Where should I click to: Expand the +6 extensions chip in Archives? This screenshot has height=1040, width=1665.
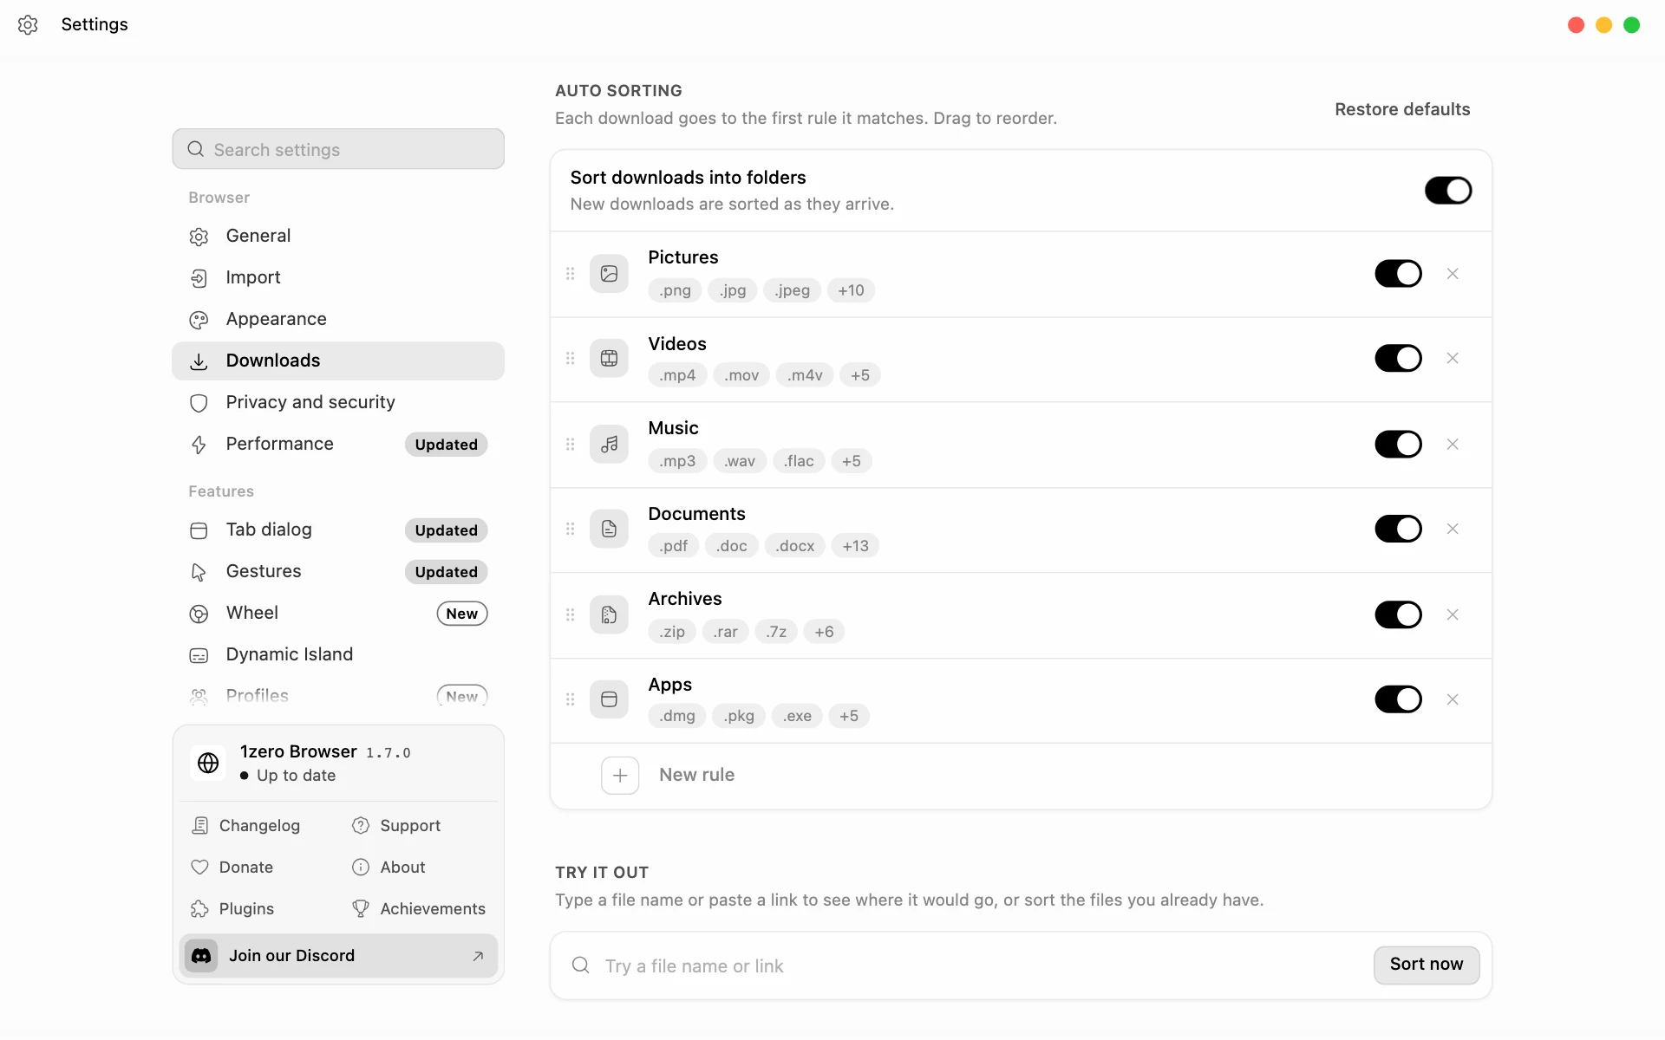pyautogui.click(x=824, y=632)
